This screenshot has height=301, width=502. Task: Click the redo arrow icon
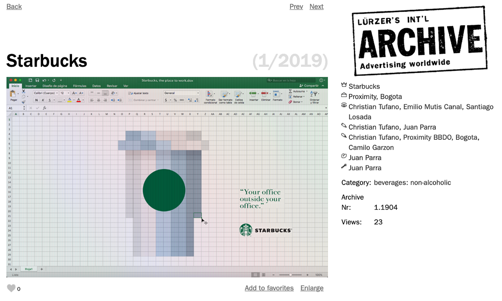(x=54, y=80)
